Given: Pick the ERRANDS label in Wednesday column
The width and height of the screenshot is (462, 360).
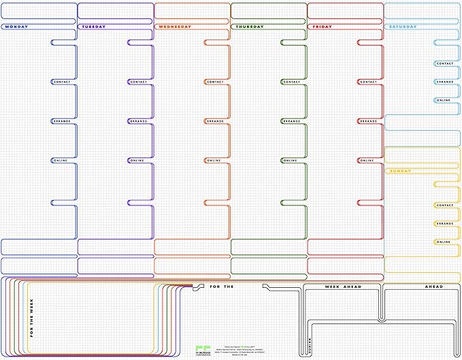Looking at the screenshot, I should 215,121.
